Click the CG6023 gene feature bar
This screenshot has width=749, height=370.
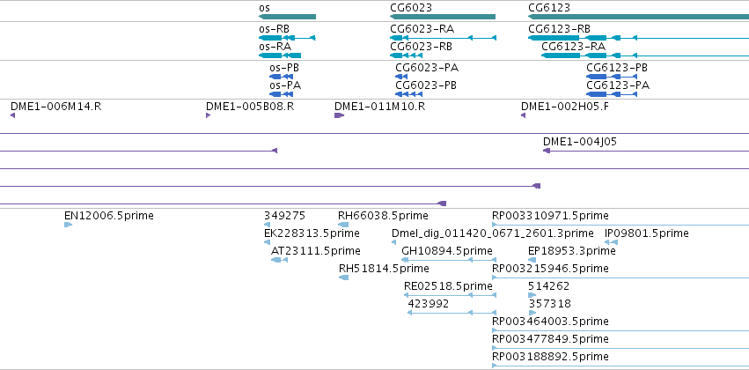[443, 17]
